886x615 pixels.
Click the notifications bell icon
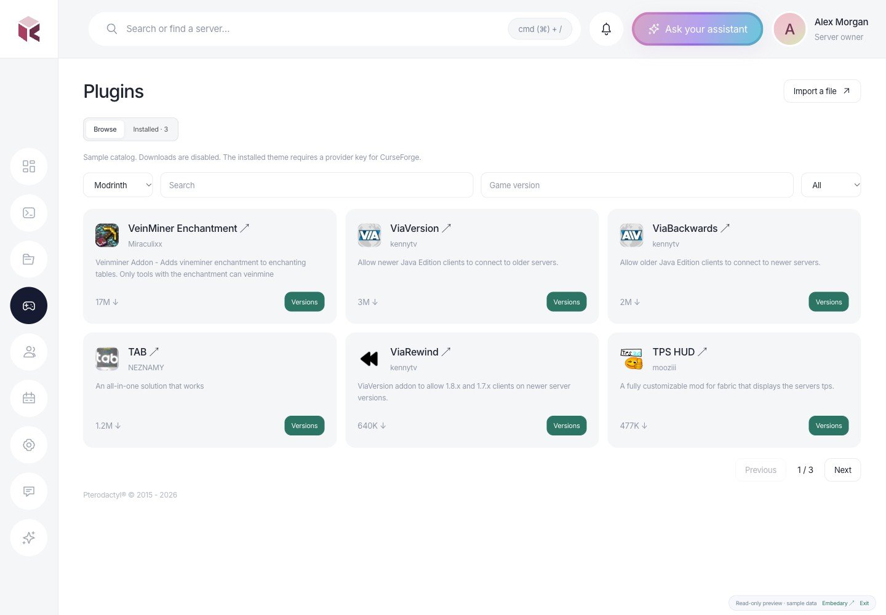click(x=606, y=29)
